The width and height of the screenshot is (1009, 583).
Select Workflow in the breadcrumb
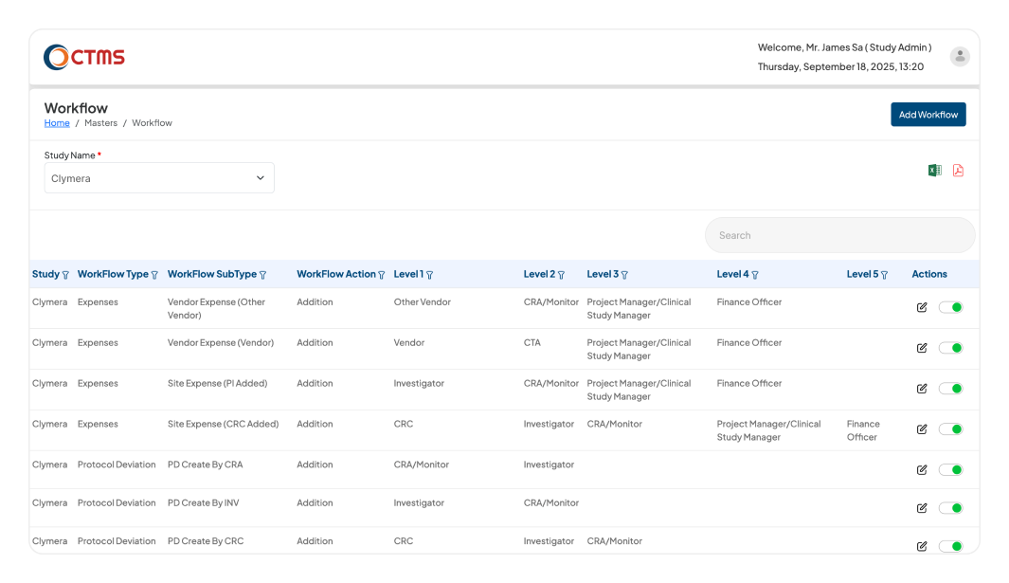pyautogui.click(x=152, y=122)
